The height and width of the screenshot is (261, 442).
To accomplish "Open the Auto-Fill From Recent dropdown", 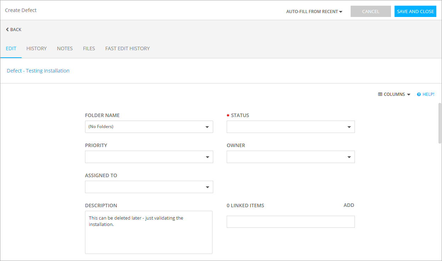I will coord(314,12).
